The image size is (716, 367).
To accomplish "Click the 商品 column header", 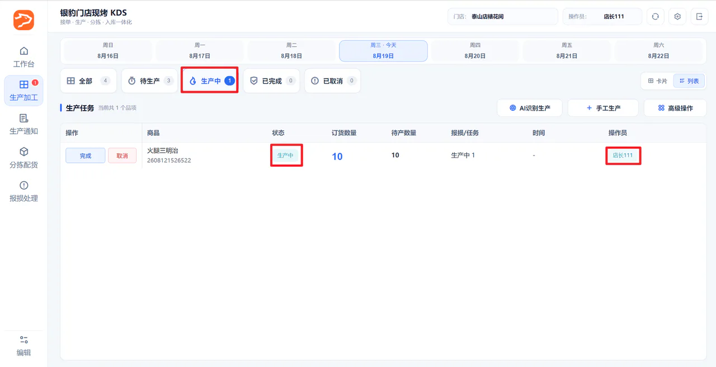I will click(x=153, y=133).
